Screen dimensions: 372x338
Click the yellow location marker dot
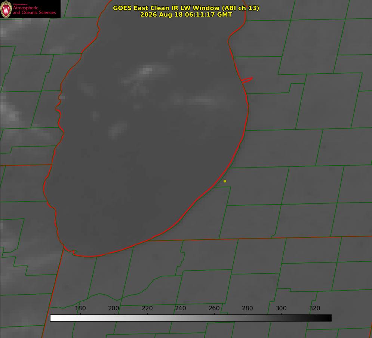point(225,181)
